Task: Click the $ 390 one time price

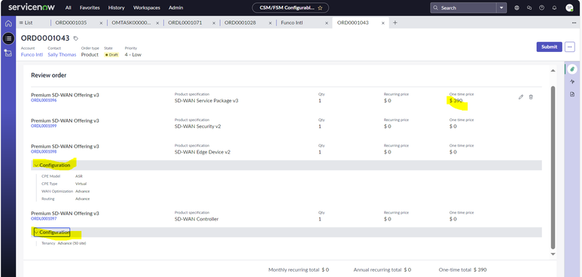Action: 456,101
